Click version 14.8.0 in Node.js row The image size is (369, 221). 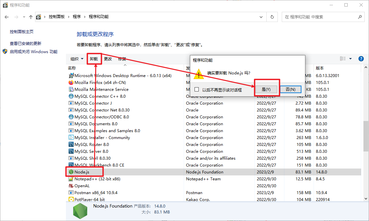pyautogui.click(x=321, y=172)
